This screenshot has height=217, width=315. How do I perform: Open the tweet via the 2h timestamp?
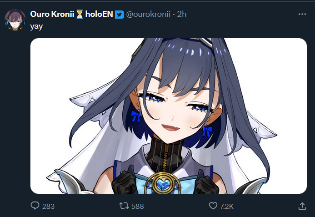click(182, 14)
